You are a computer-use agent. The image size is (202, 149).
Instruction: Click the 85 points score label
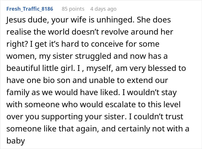73,9
